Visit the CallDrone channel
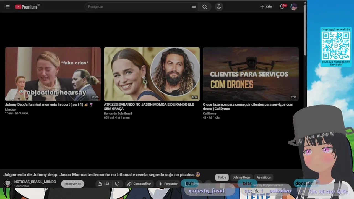The height and width of the screenshot is (199, 354). coord(209,114)
